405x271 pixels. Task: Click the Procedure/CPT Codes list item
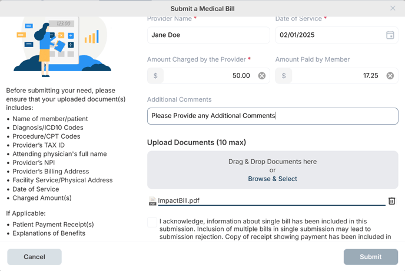[x=47, y=136]
